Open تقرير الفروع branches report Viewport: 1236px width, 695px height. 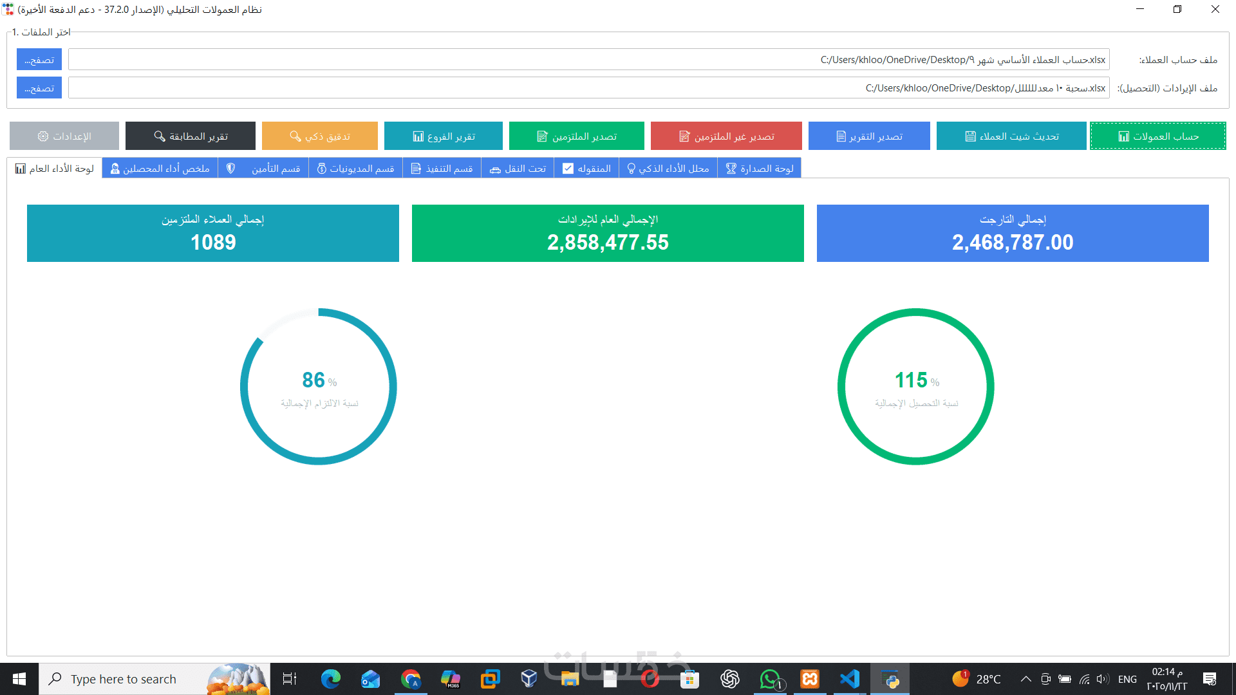[x=444, y=136]
